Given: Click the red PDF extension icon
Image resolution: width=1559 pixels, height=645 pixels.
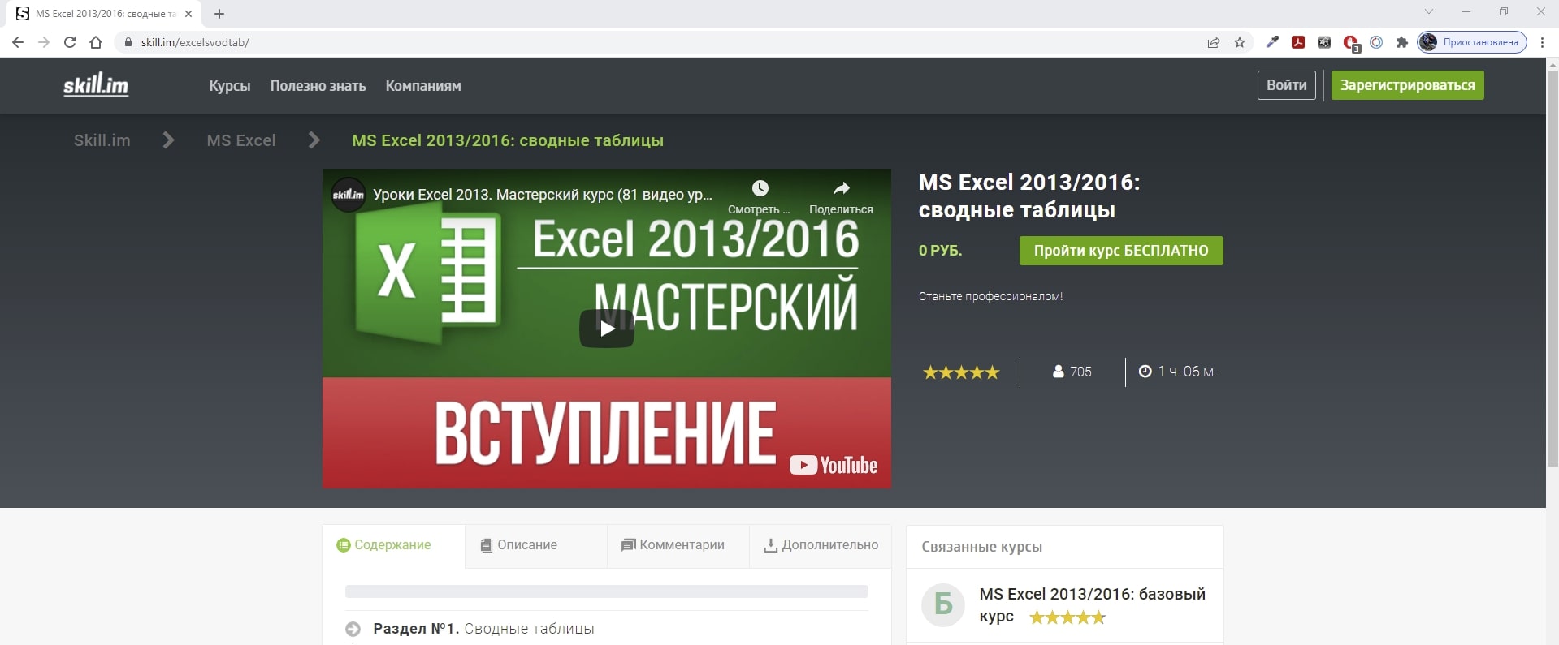Looking at the screenshot, I should 1298,42.
